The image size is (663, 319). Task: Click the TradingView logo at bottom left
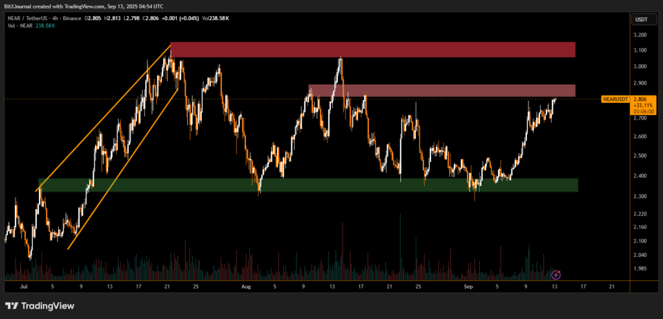39,305
